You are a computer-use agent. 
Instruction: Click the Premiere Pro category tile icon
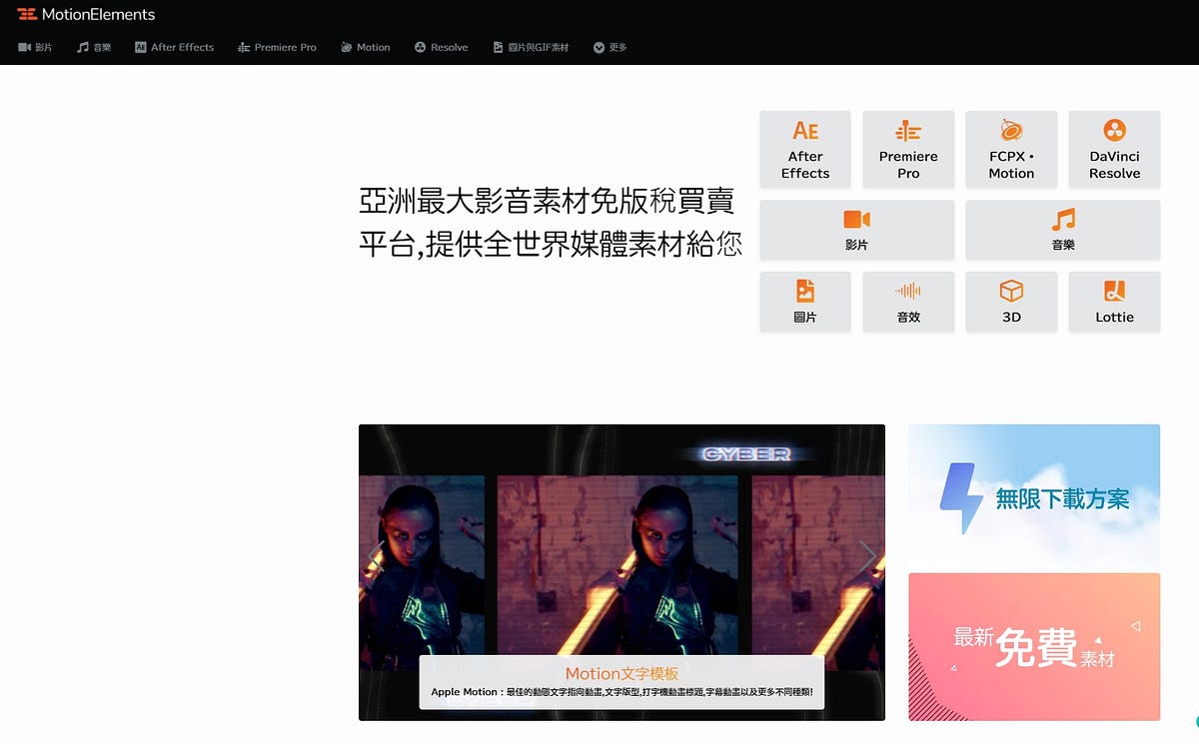coord(908,131)
